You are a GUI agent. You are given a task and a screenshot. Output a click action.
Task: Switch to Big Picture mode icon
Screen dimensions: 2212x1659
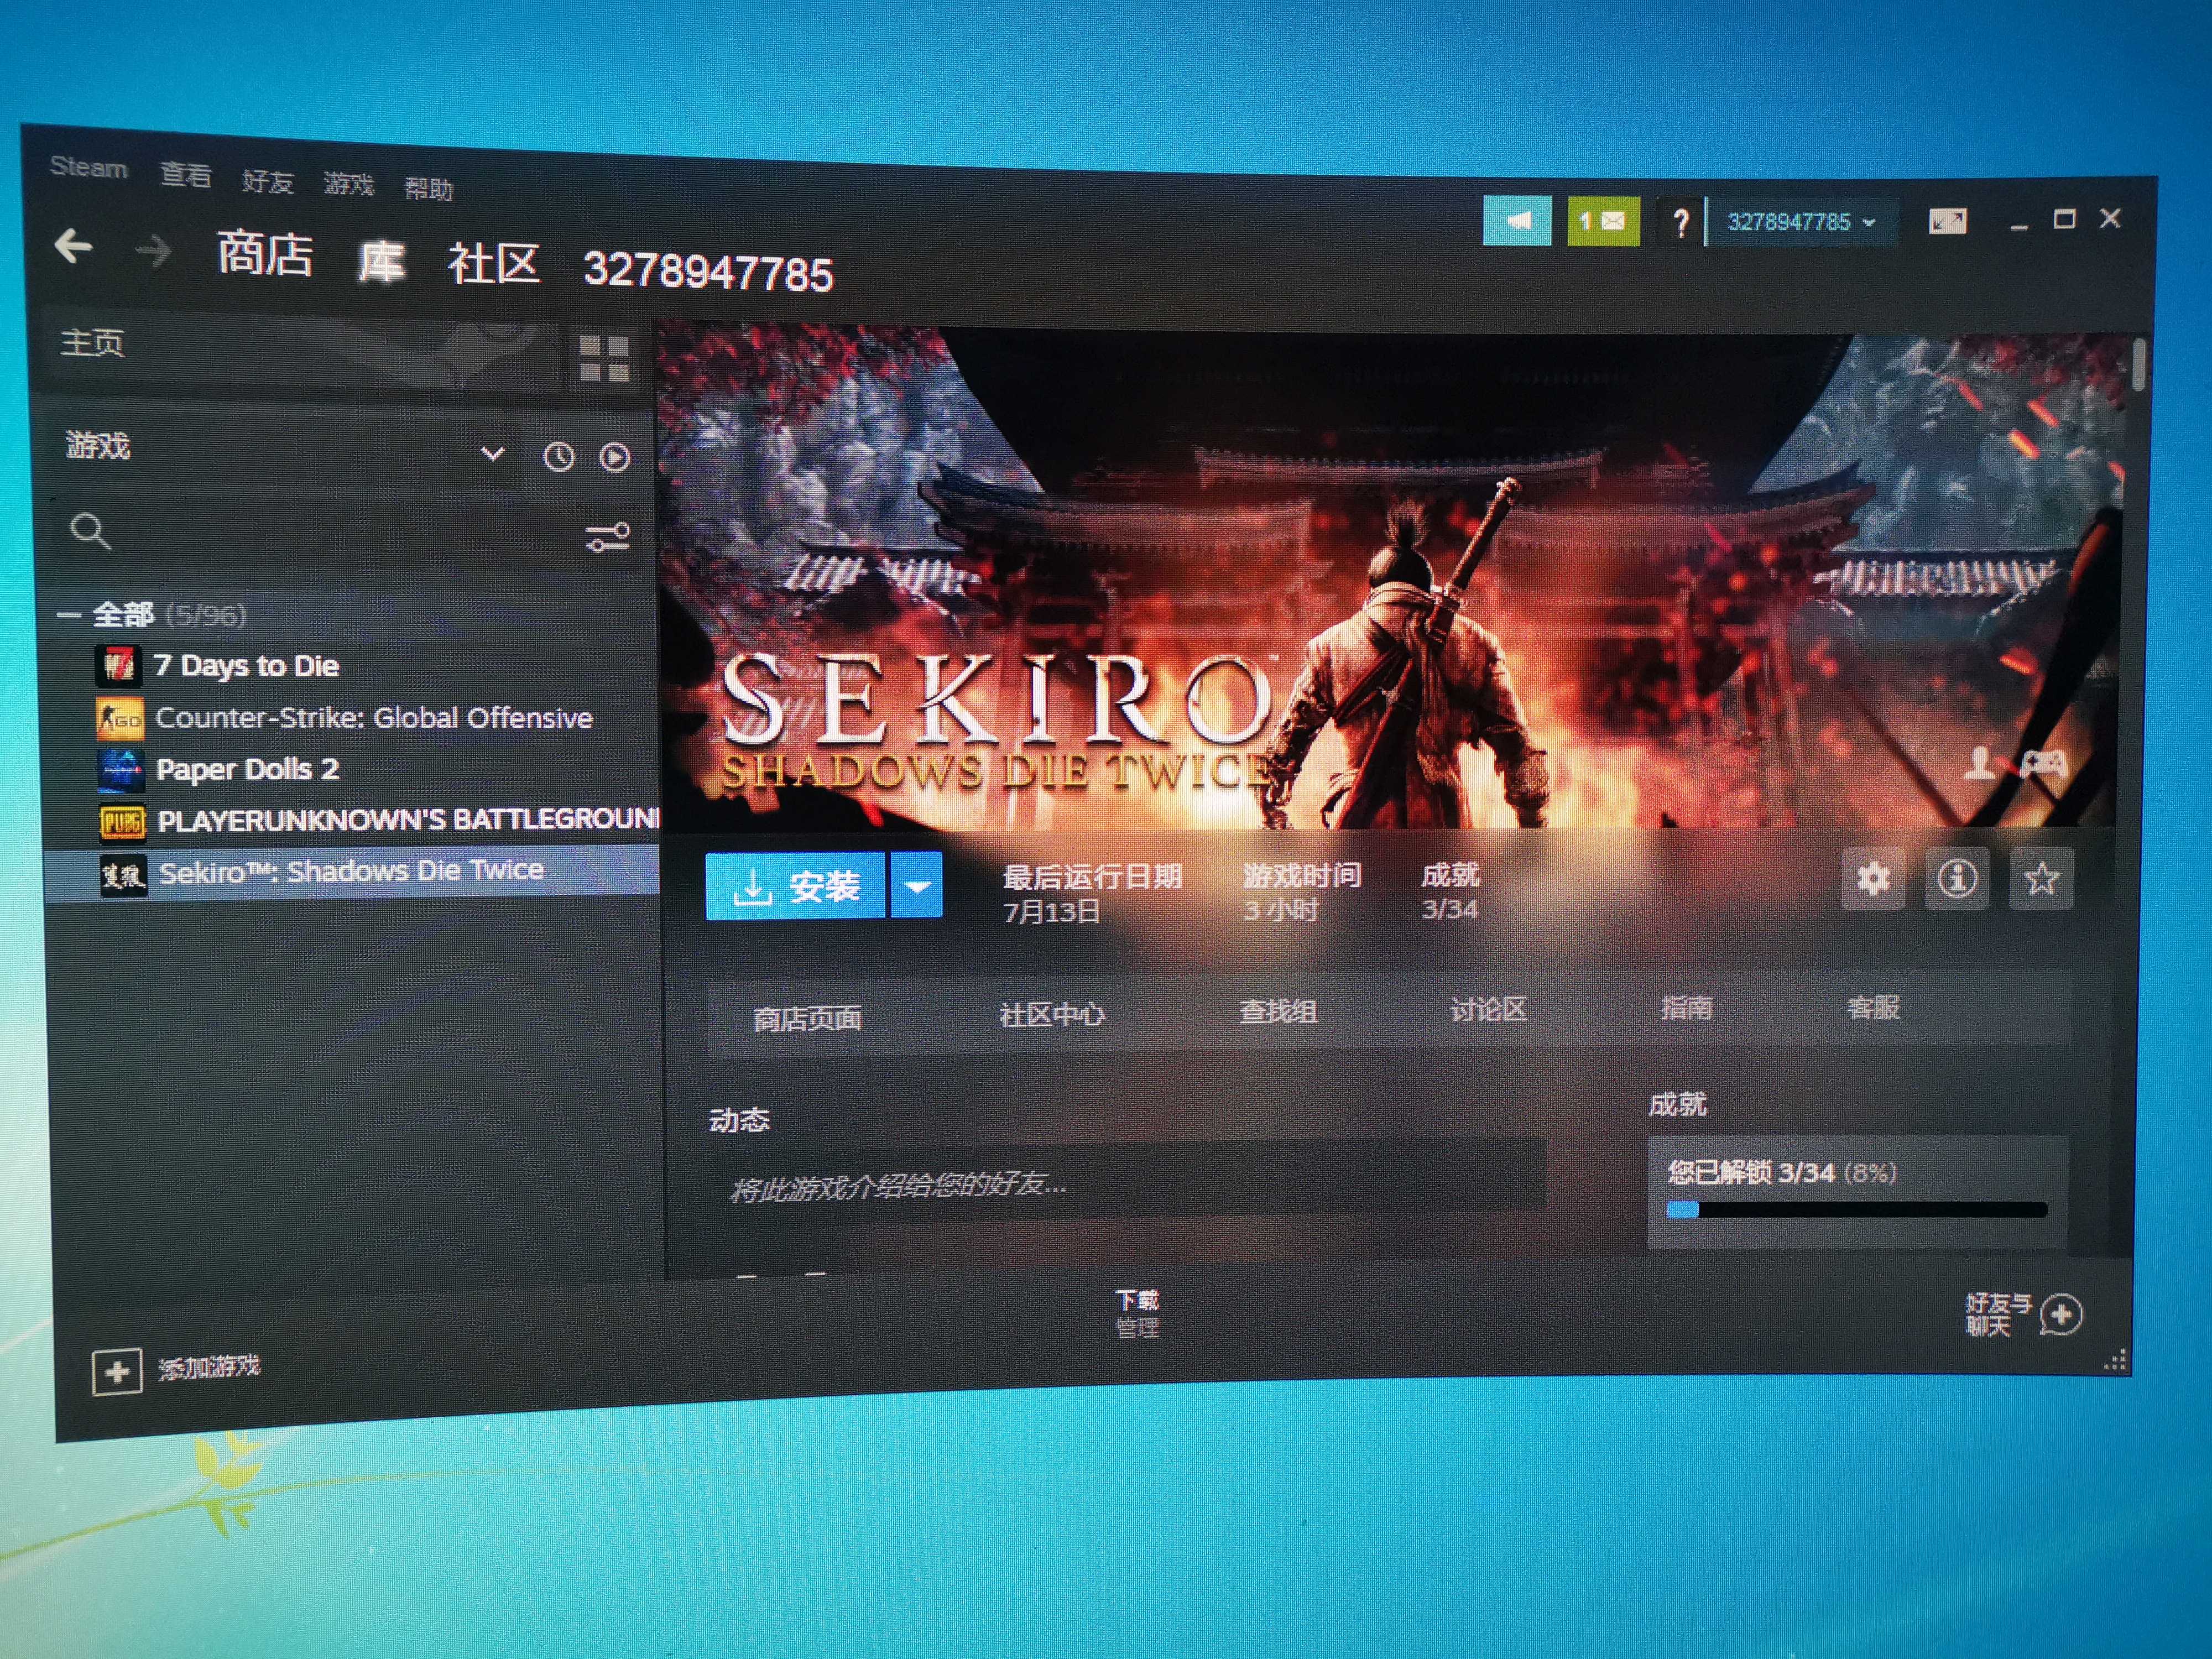1947,221
